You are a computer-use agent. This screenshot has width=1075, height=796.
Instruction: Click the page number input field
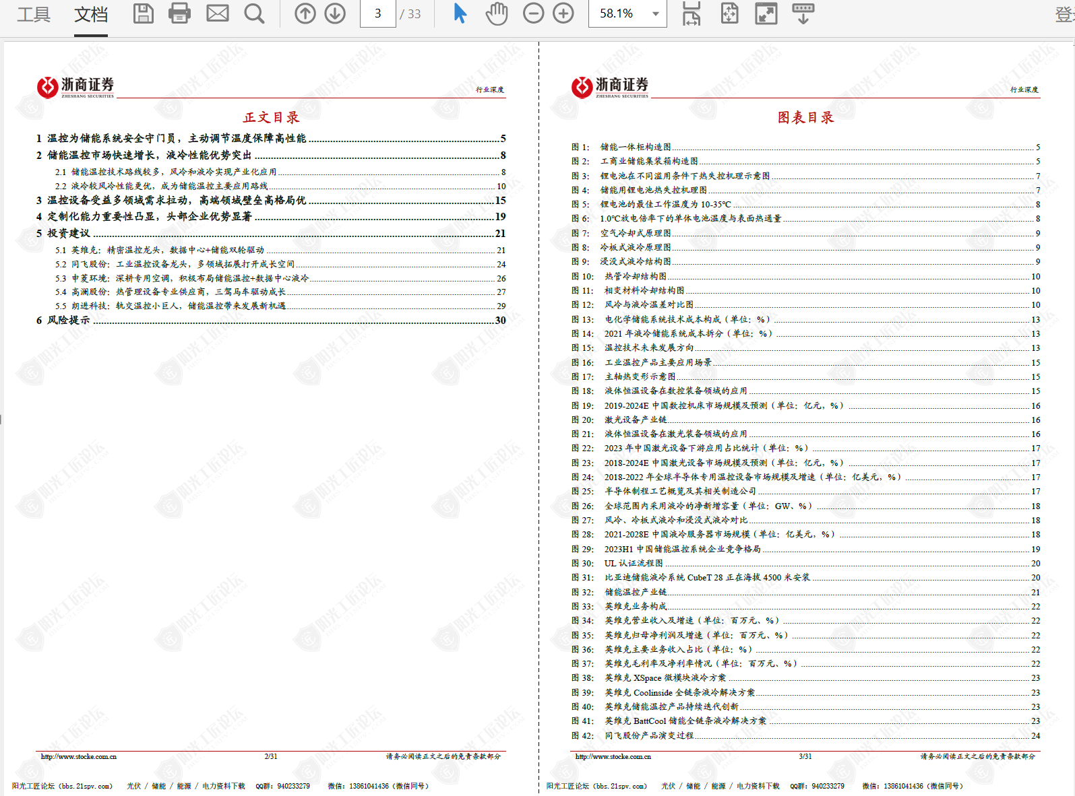pos(377,13)
